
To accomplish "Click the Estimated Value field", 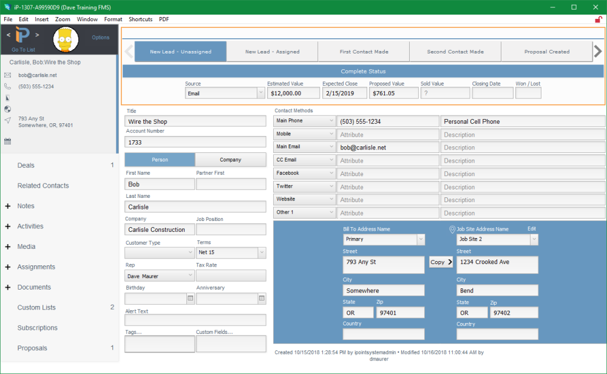I will (x=293, y=93).
